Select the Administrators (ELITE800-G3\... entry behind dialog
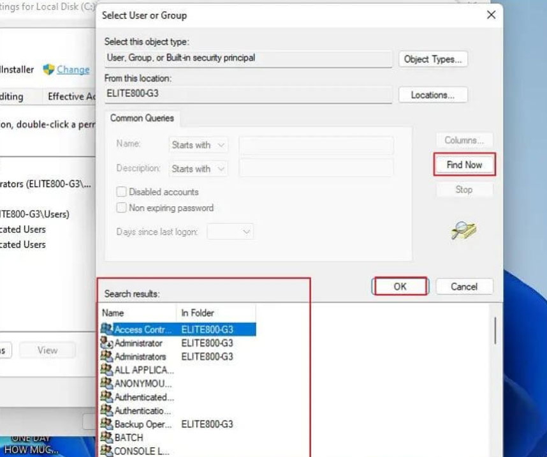Screen dimensions: 547x457 [45, 184]
